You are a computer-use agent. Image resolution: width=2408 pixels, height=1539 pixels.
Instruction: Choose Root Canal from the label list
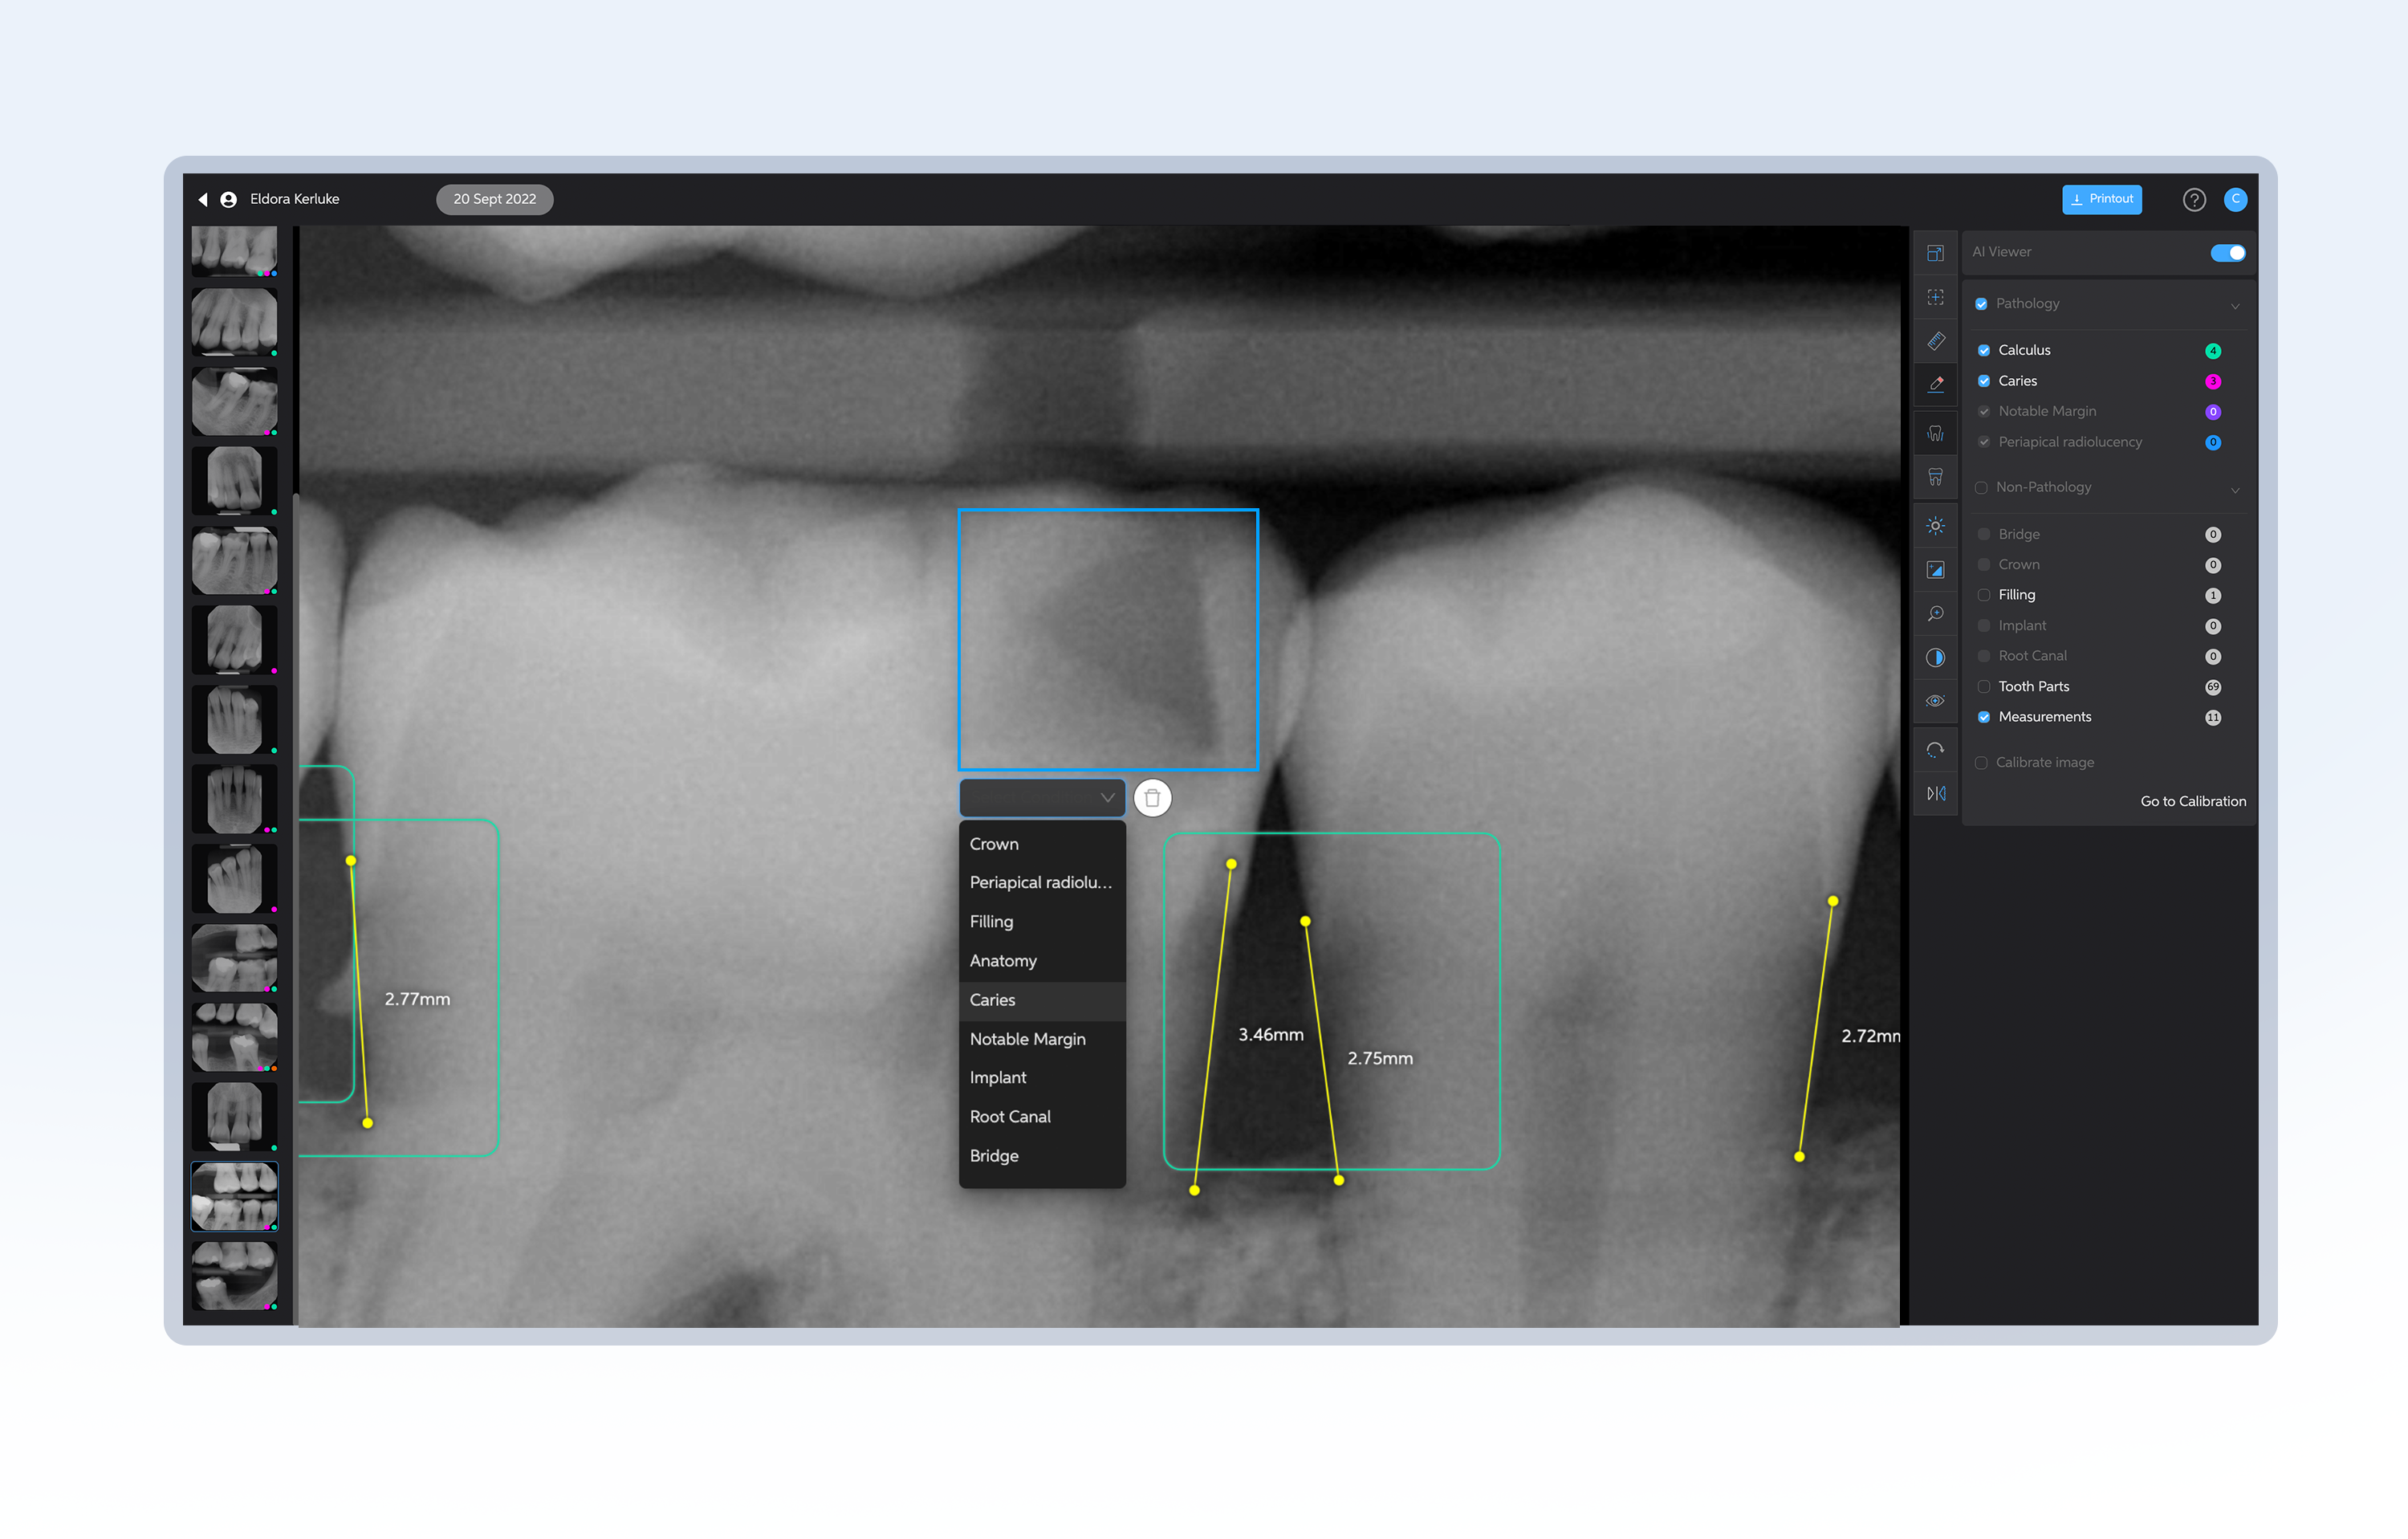click(x=1010, y=1116)
